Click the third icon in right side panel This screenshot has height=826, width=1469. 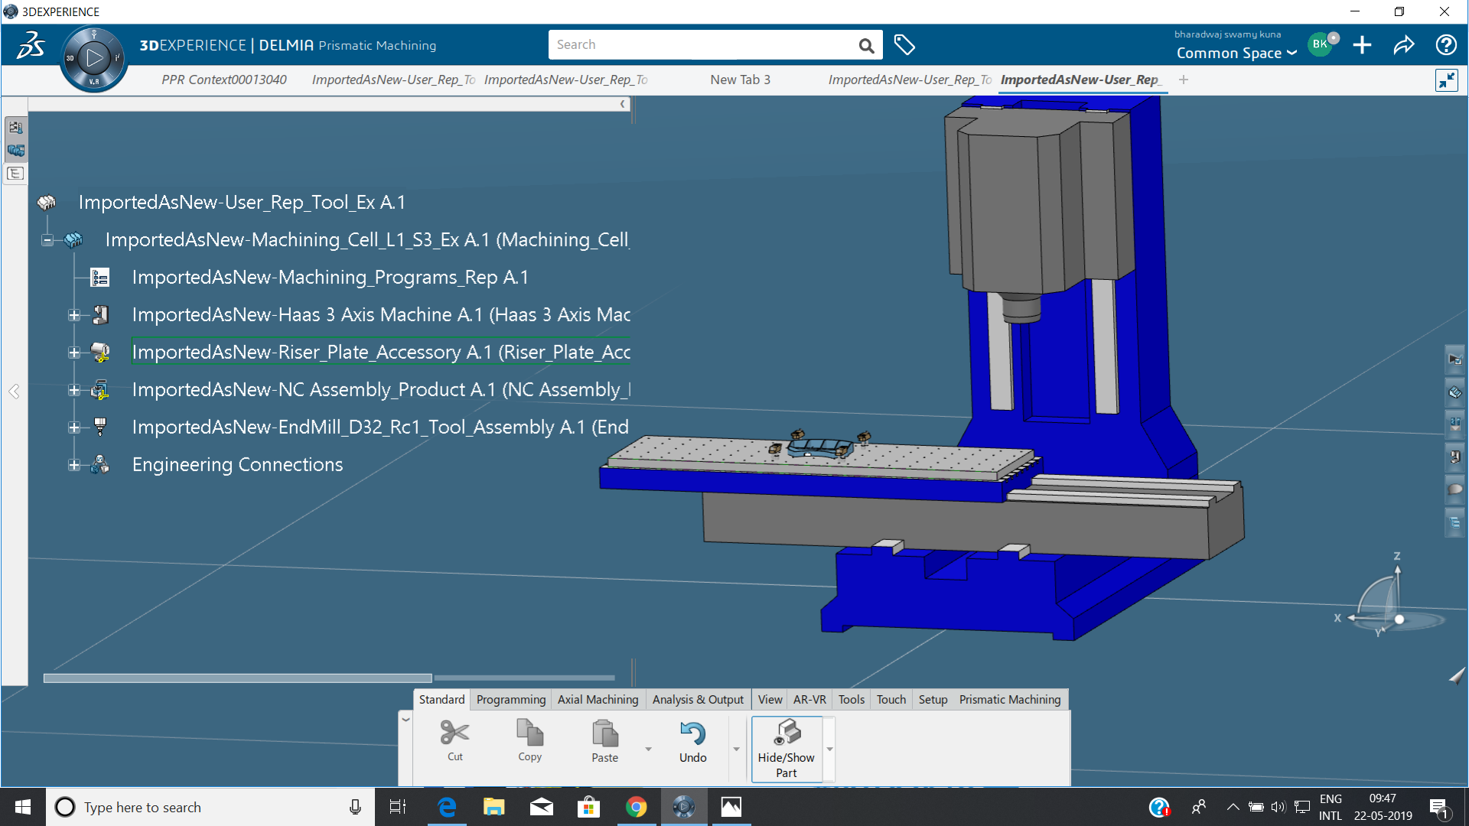coord(1454,424)
